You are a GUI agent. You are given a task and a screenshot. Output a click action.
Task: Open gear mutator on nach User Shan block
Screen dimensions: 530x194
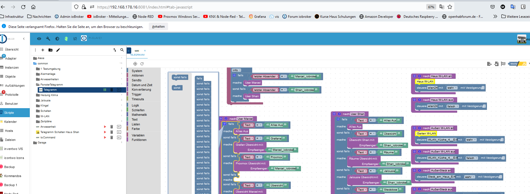click(x=334, y=114)
